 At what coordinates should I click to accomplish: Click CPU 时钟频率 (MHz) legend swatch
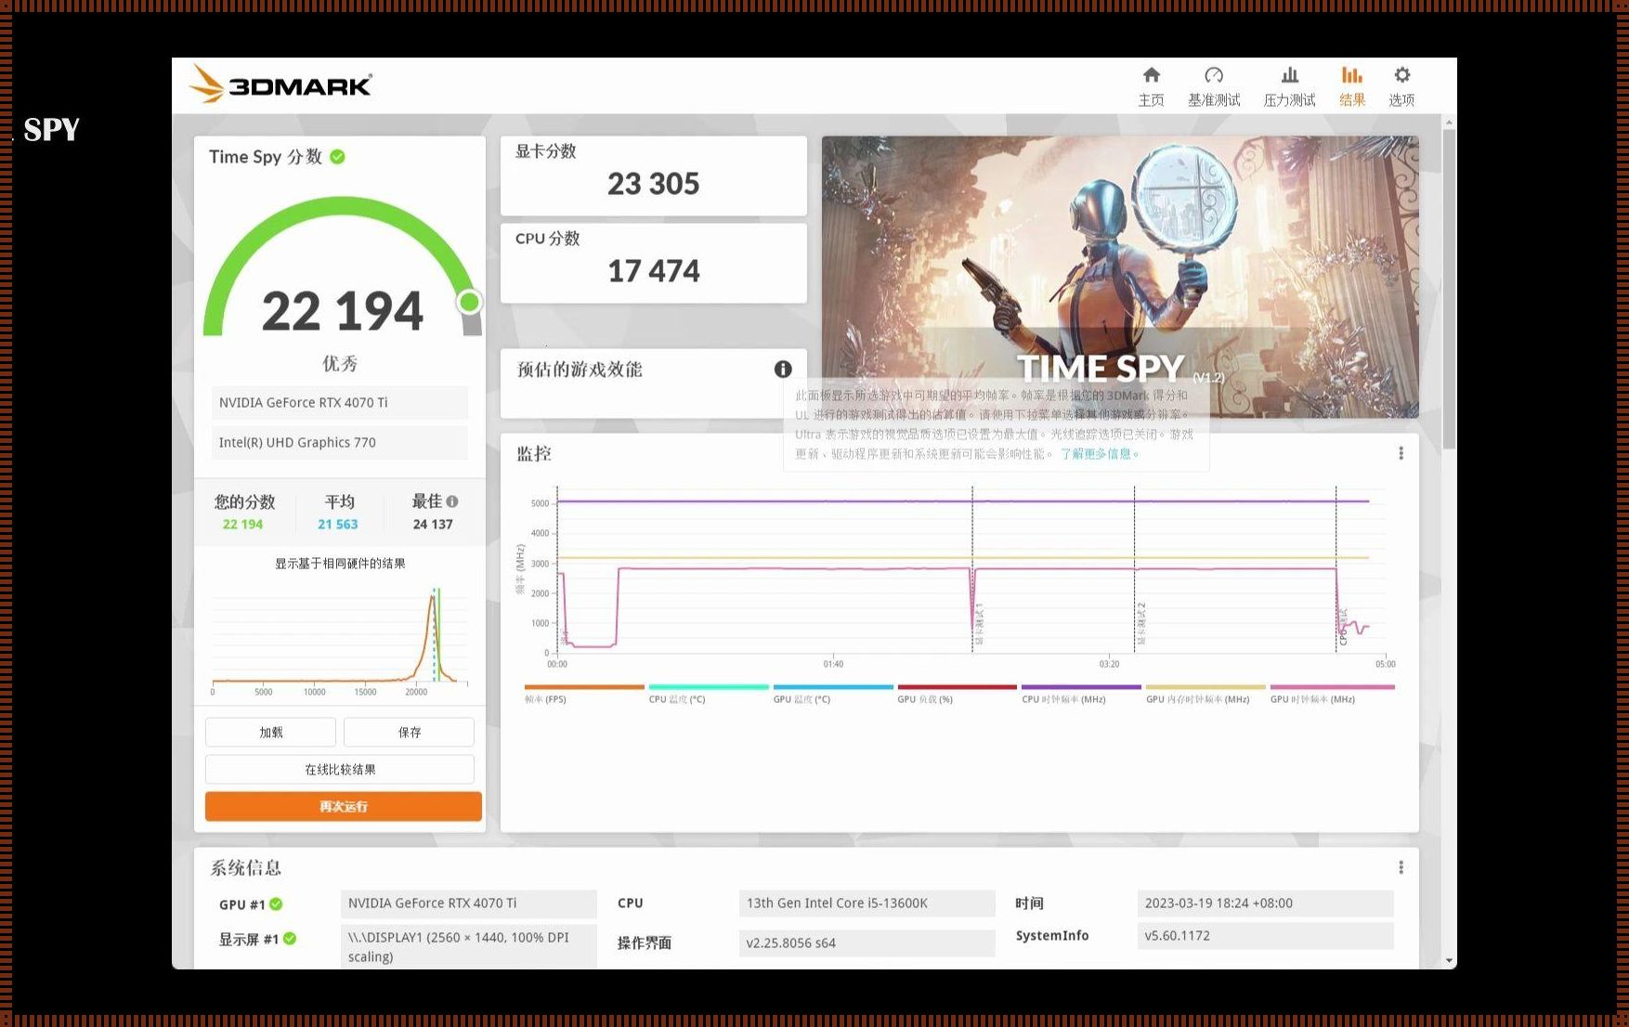tap(1081, 687)
